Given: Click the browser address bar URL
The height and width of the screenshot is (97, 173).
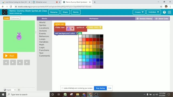Looking at the screenshot, I should tap(55, 6).
